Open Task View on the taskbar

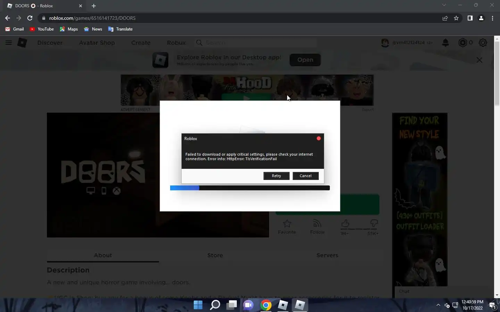232,305
